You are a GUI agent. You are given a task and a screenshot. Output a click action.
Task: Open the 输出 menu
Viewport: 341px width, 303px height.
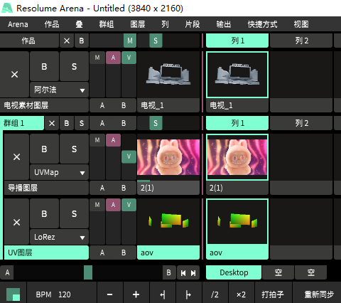tap(223, 24)
